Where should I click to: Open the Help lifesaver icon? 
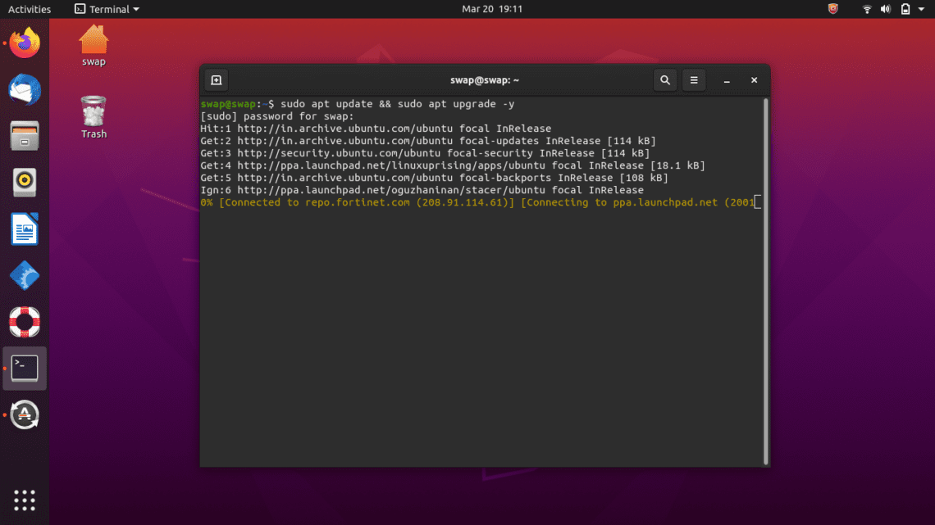coord(24,322)
